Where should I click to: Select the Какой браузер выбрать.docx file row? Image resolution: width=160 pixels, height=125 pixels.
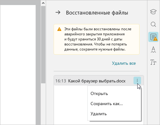[x=99, y=80]
